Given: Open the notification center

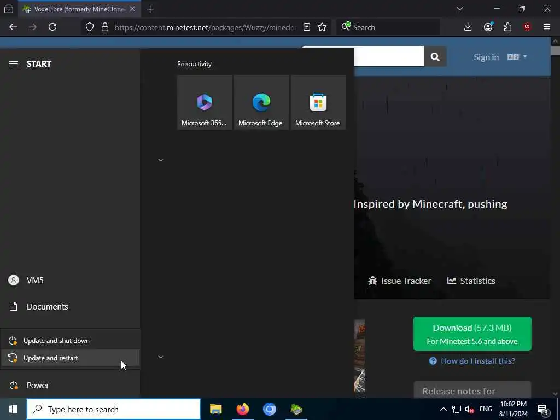Looking at the screenshot, I should (543, 409).
